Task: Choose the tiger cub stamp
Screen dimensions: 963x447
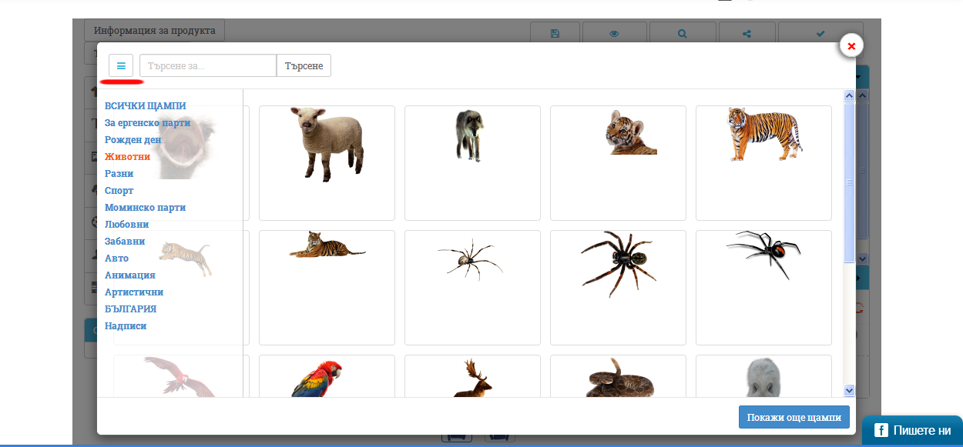Action: [x=630, y=132]
